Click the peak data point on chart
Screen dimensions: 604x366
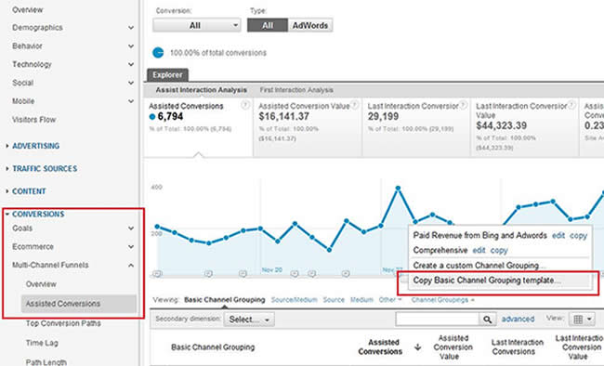398,188
